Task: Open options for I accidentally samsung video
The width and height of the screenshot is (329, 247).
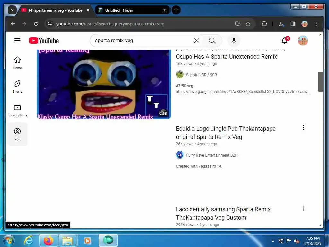Action: tap(303, 208)
